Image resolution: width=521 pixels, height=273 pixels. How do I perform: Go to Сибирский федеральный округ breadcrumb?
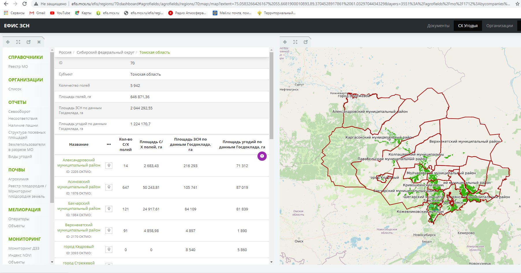click(x=105, y=53)
